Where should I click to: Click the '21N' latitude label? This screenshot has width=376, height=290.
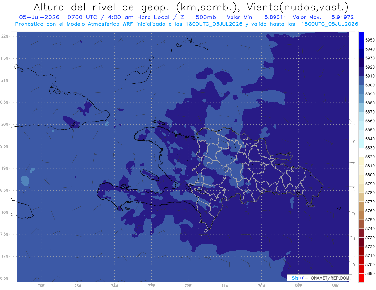pos(5,80)
